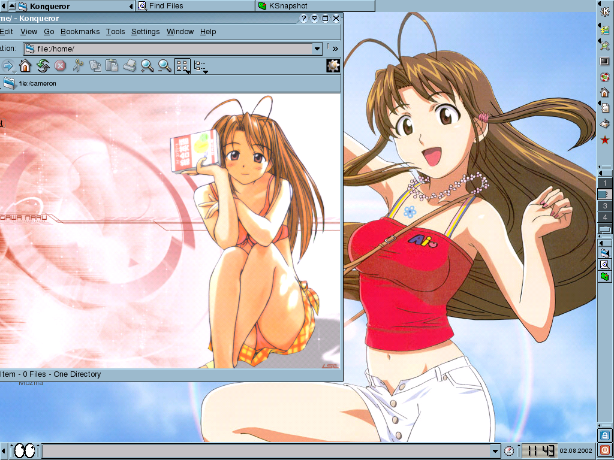
Task: Switch to Find Files taskbar button
Action: tap(195, 6)
